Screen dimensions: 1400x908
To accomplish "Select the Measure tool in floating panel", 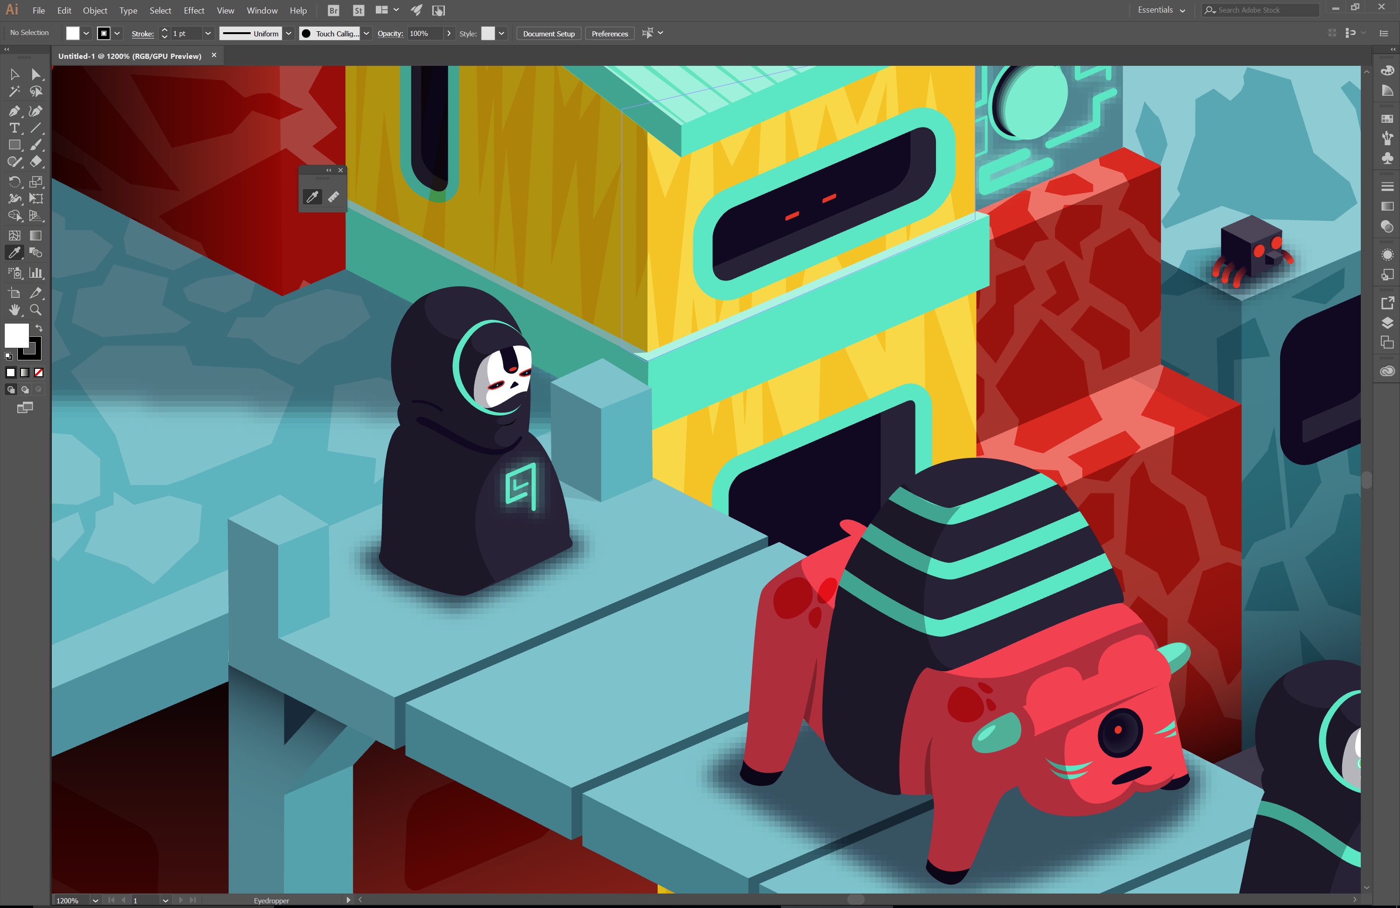I will tap(333, 197).
